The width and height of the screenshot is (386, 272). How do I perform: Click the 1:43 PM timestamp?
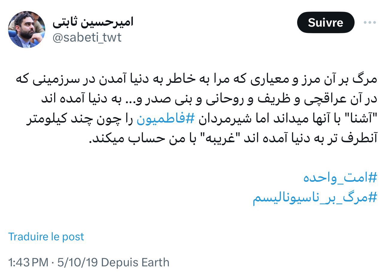point(28,262)
